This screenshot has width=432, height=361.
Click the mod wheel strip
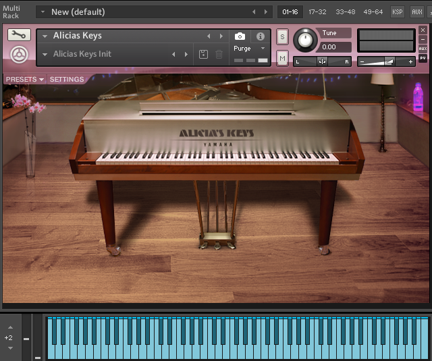[38, 337]
